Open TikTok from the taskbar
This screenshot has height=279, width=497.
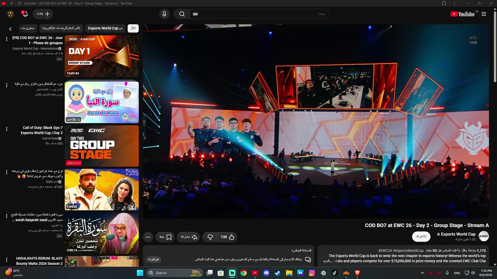(335, 273)
